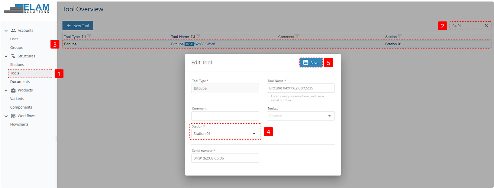This screenshot has width=494, height=188.
Task: Click the disabled Tool-Type field in dialog
Action: pyautogui.click(x=225, y=88)
